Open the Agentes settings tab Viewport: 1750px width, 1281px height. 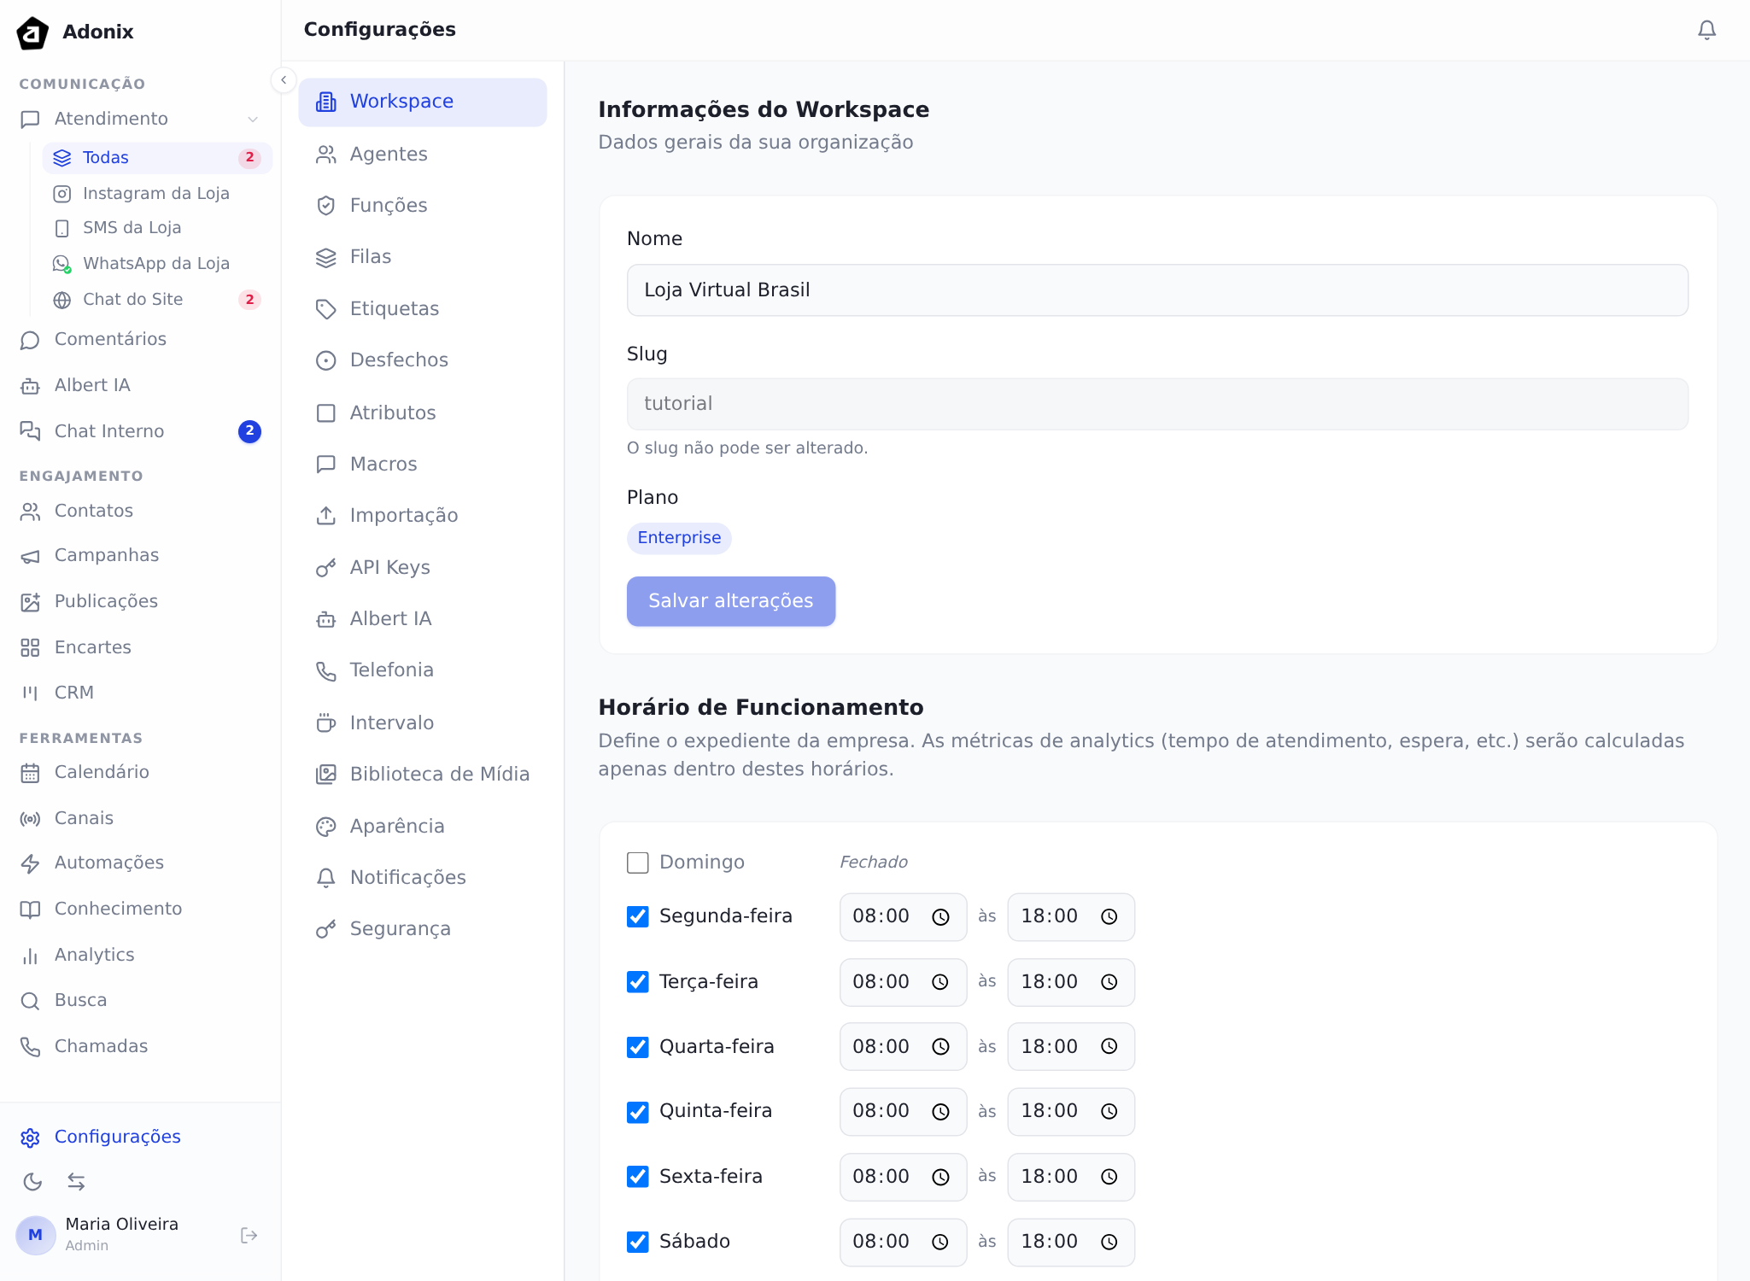click(423, 155)
